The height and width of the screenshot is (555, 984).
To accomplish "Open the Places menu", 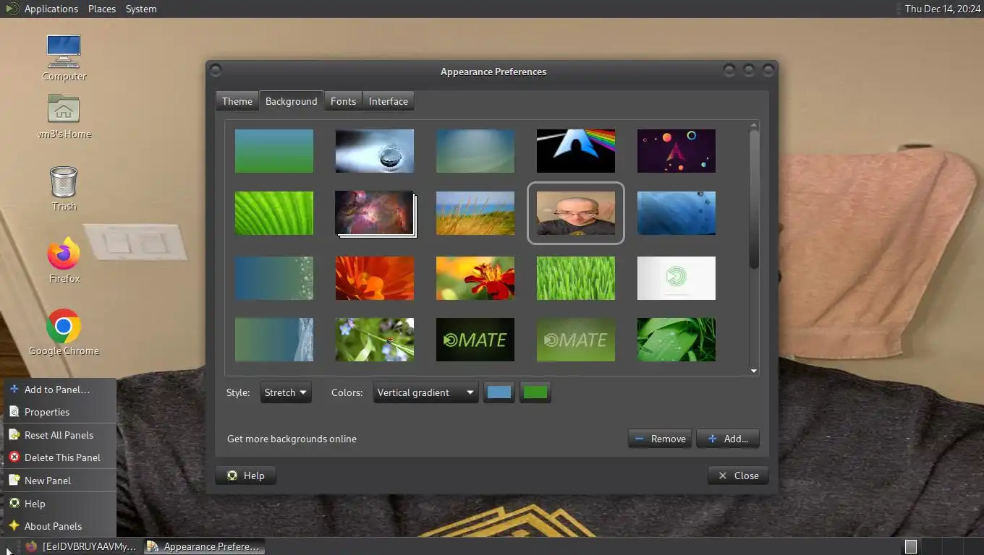I will click(102, 9).
